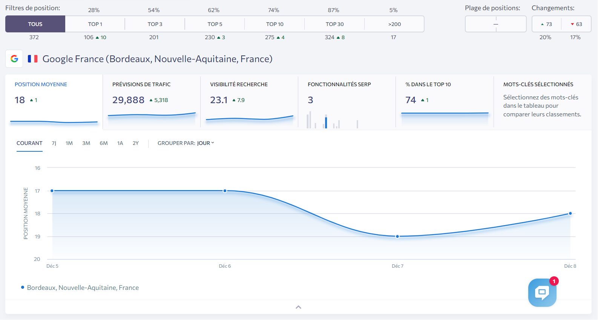Image resolution: width=598 pixels, height=320 pixels.
Task: Switch chart range to 2Y
Action: tap(136, 143)
